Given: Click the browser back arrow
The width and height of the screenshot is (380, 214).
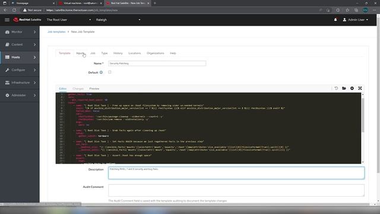Looking at the screenshot, I should point(5,10).
